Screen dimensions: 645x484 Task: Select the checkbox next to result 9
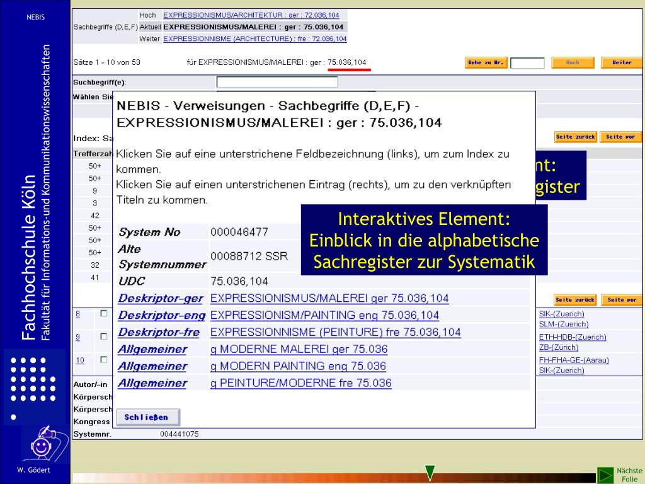104,337
